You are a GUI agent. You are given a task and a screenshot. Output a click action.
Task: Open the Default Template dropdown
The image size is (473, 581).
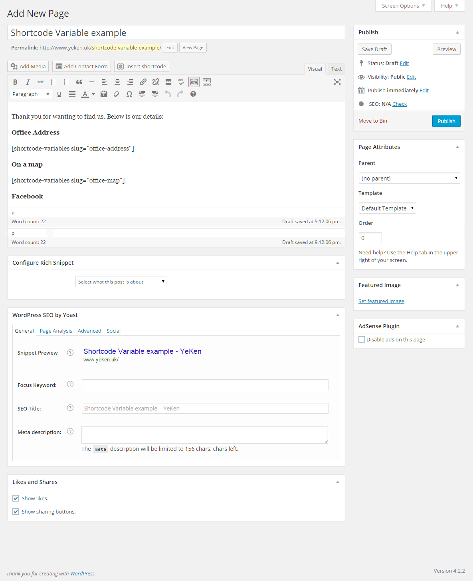click(387, 208)
